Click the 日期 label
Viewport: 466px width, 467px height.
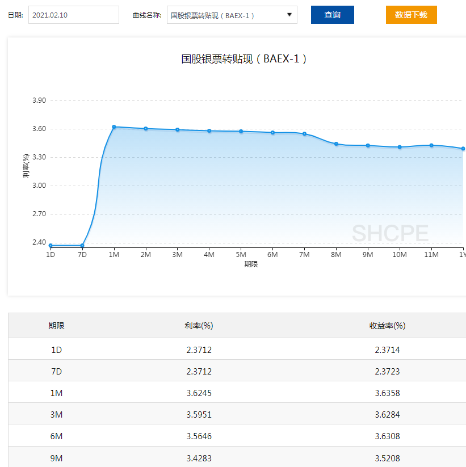15,15
